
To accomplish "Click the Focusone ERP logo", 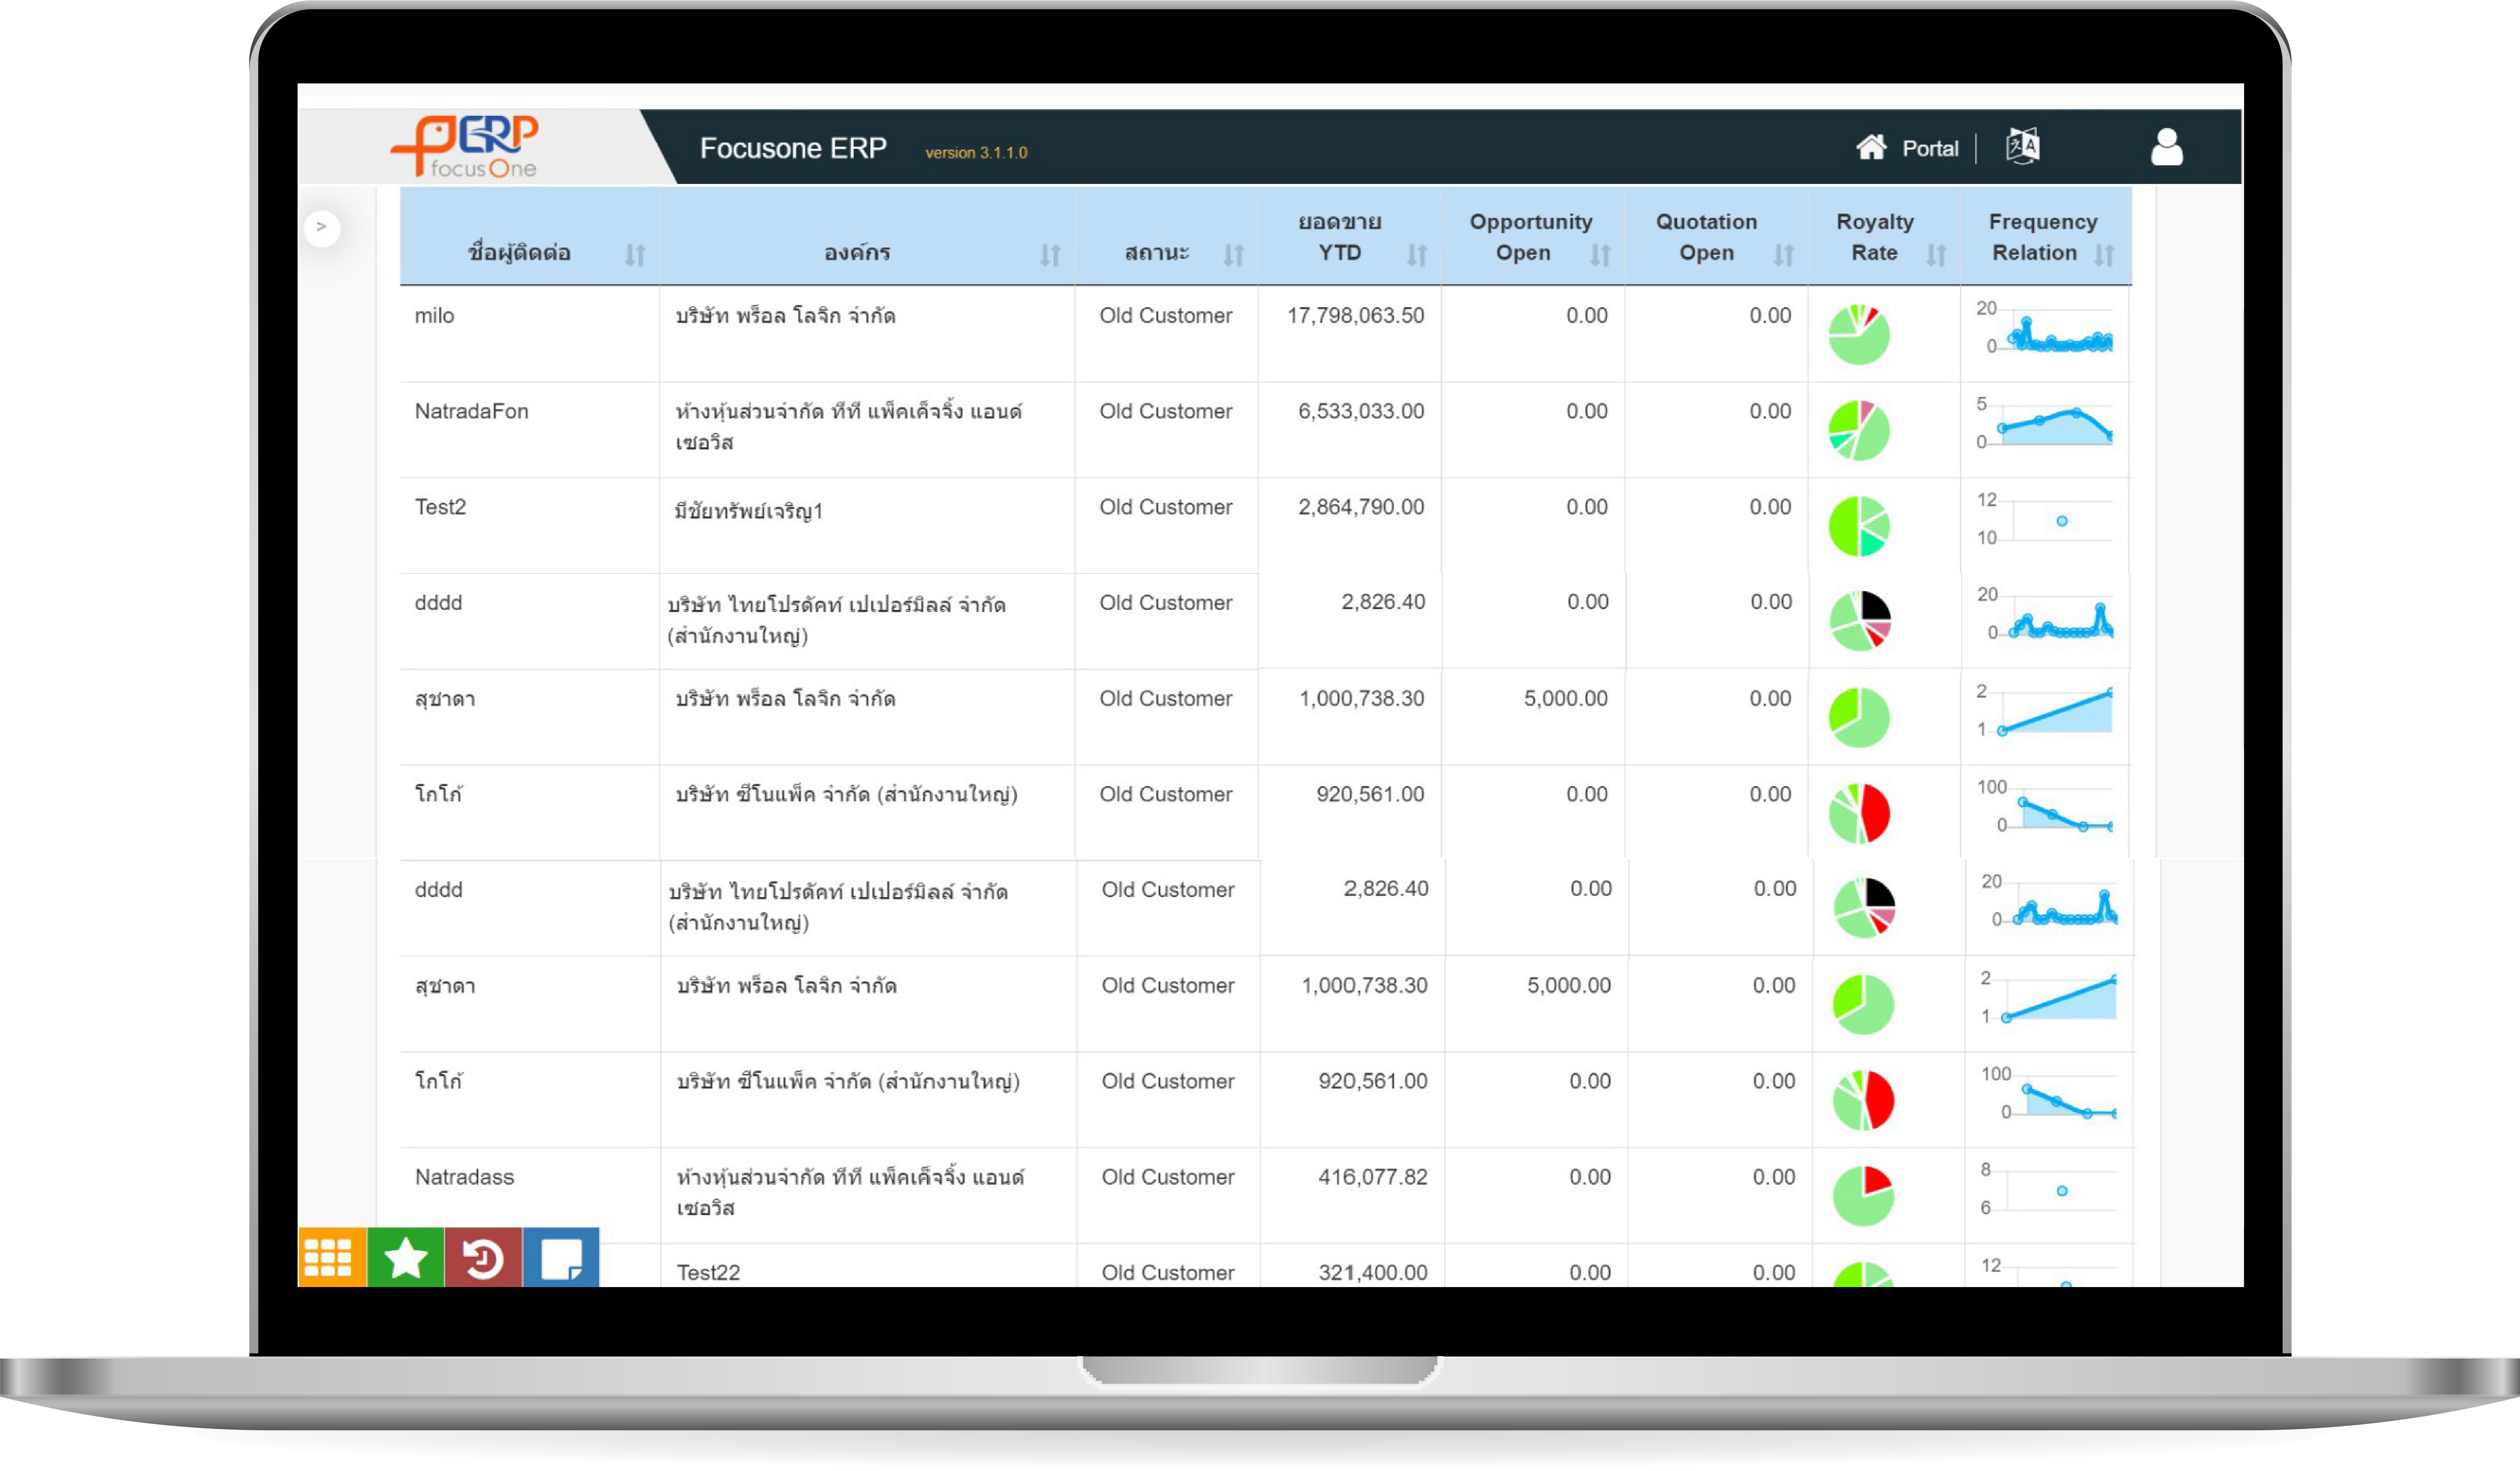I will point(466,146).
